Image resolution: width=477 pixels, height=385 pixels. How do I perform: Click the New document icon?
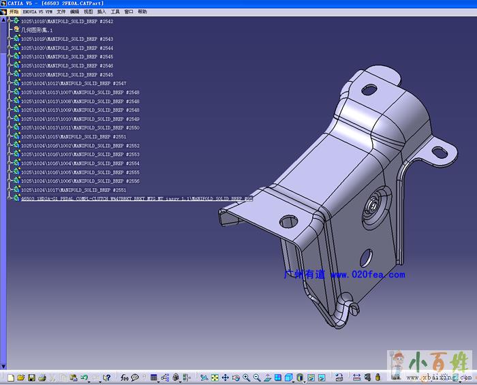(11, 378)
